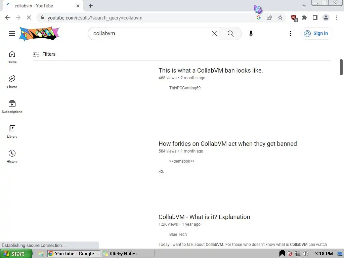Open the uBlock Origin extension icon
Screen dimensions: 344x258
(x=294, y=18)
